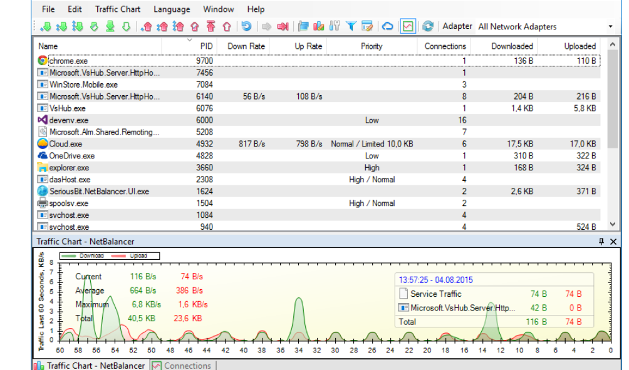This screenshot has width=629, height=370.
Task: Click the wrench settings toolbar icon
Action: [335, 26]
